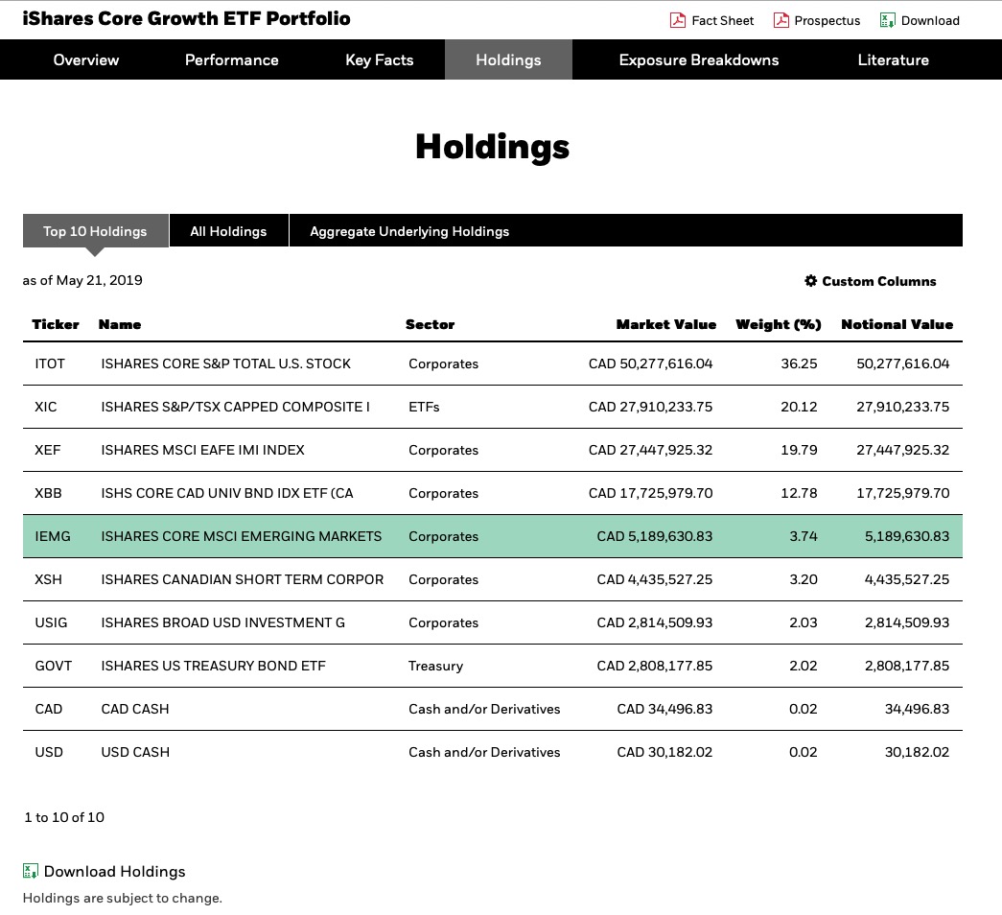Click the Download Holdings link
Screen dimensions: 1002x915
coord(115,871)
